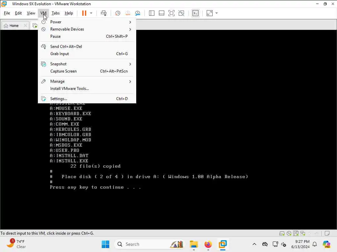Click the stretch guest display icon
The height and width of the screenshot is (252, 337).
(210, 13)
